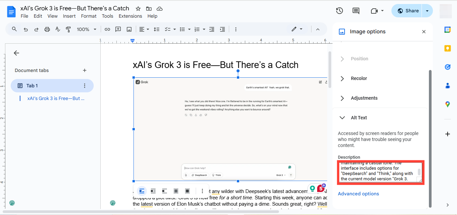Screen dimensions: 457x215
Task: Open the Editing mode pencil dropdown
Action: coord(297,29)
